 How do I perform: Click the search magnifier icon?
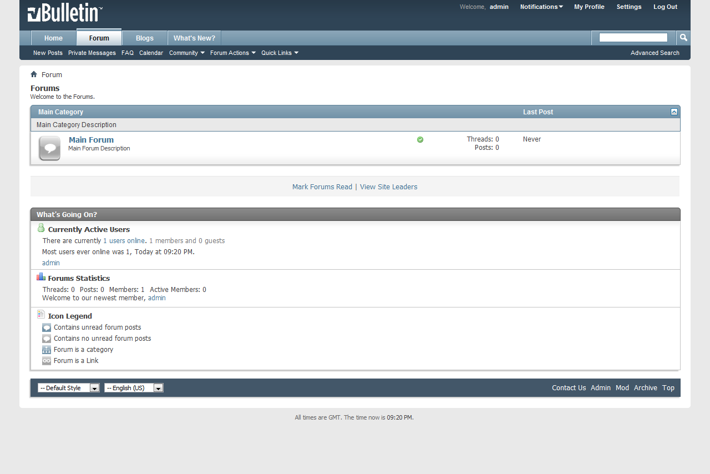tap(683, 38)
